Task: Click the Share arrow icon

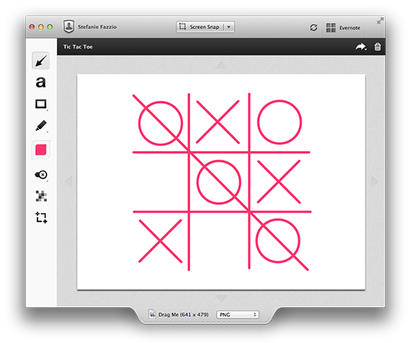Action: (x=361, y=47)
